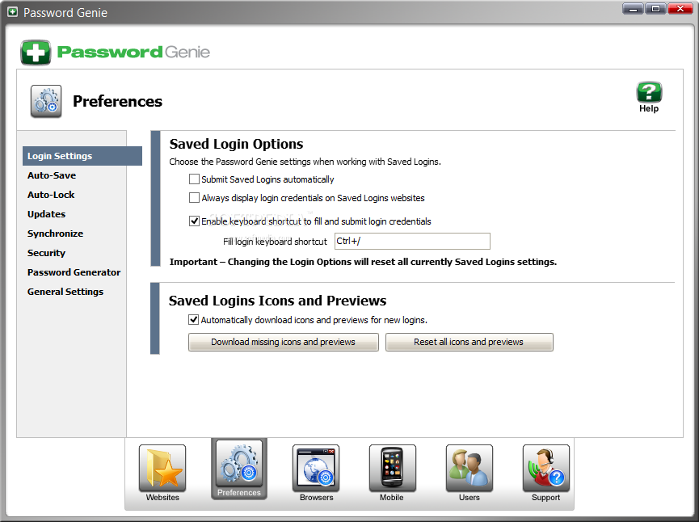The width and height of the screenshot is (699, 522).
Task: Open the Browsers section icon
Action: click(316, 468)
